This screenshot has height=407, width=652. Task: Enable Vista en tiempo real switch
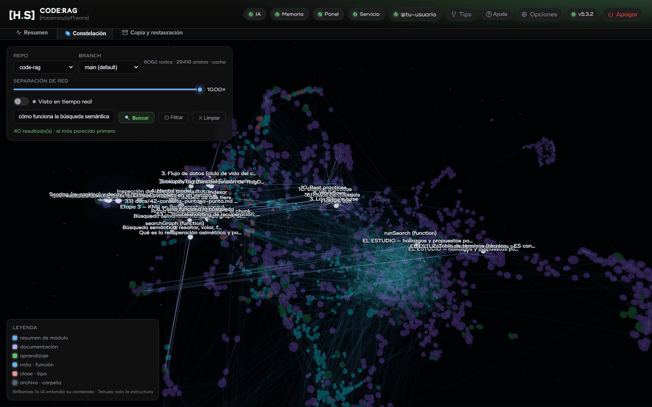pyautogui.click(x=21, y=101)
